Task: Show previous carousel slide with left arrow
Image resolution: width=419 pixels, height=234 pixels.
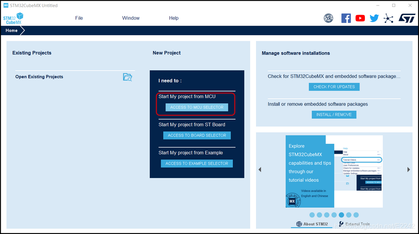Action: [x=260, y=170]
